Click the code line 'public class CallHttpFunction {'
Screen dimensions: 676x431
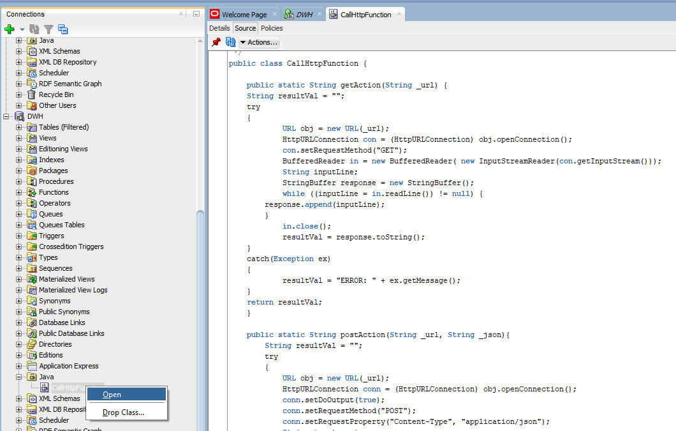[297, 63]
